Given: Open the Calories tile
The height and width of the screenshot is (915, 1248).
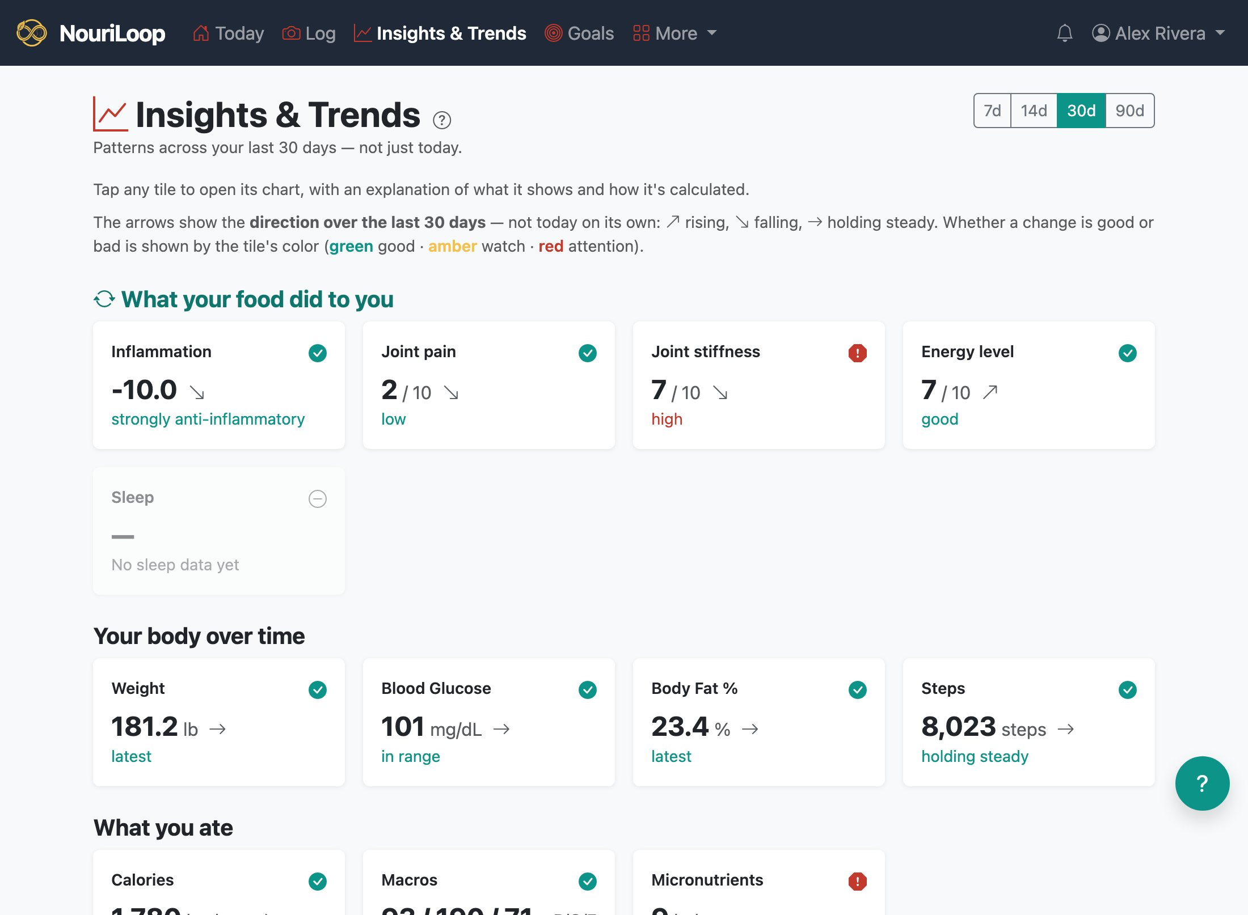Looking at the screenshot, I should click(x=219, y=882).
